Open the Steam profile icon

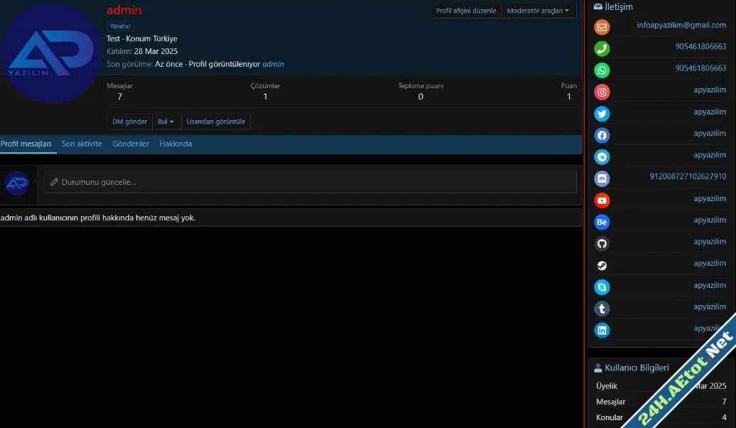pyautogui.click(x=602, y=265)
